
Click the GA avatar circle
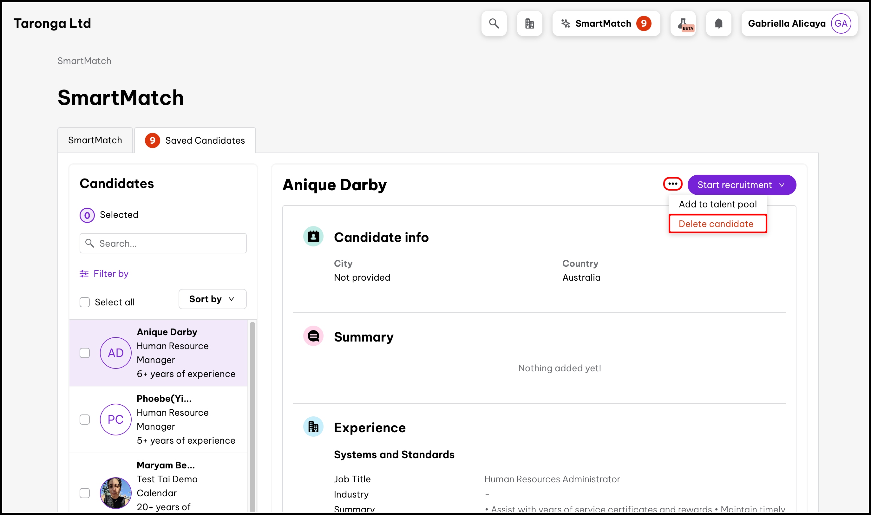coord(841,23)
